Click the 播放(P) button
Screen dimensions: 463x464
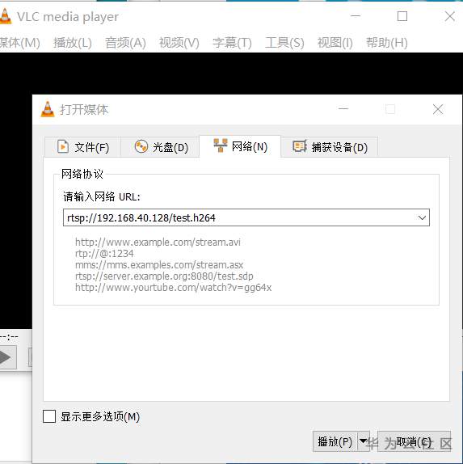click(x=335, y=441)
